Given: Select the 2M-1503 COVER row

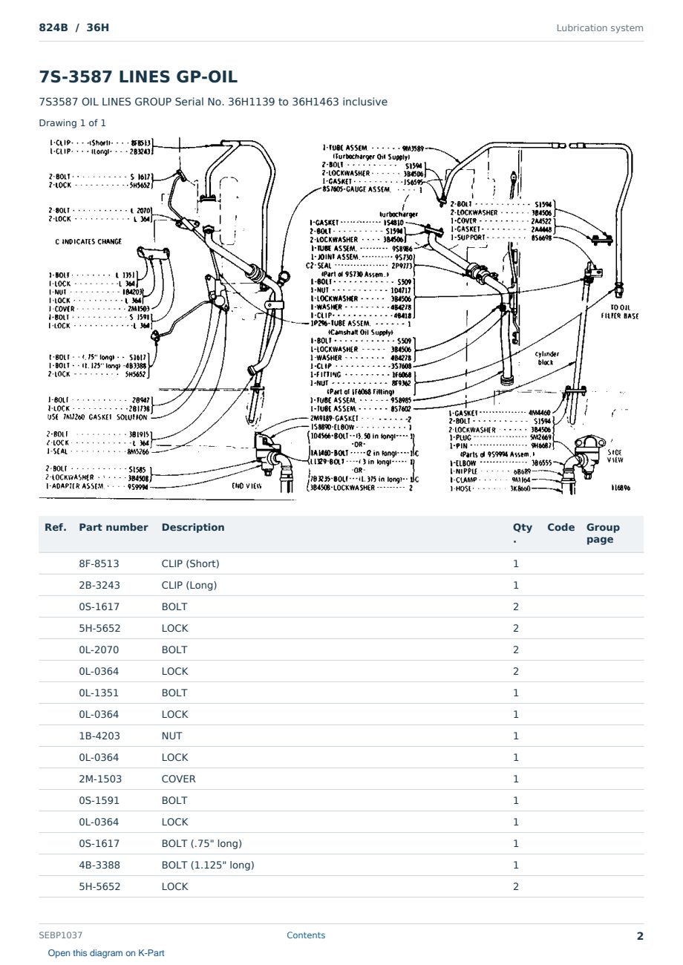Looking at the screenshot, I should coord(341,779).
